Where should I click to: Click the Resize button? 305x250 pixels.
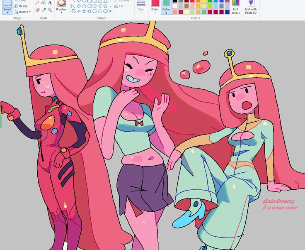21,6
